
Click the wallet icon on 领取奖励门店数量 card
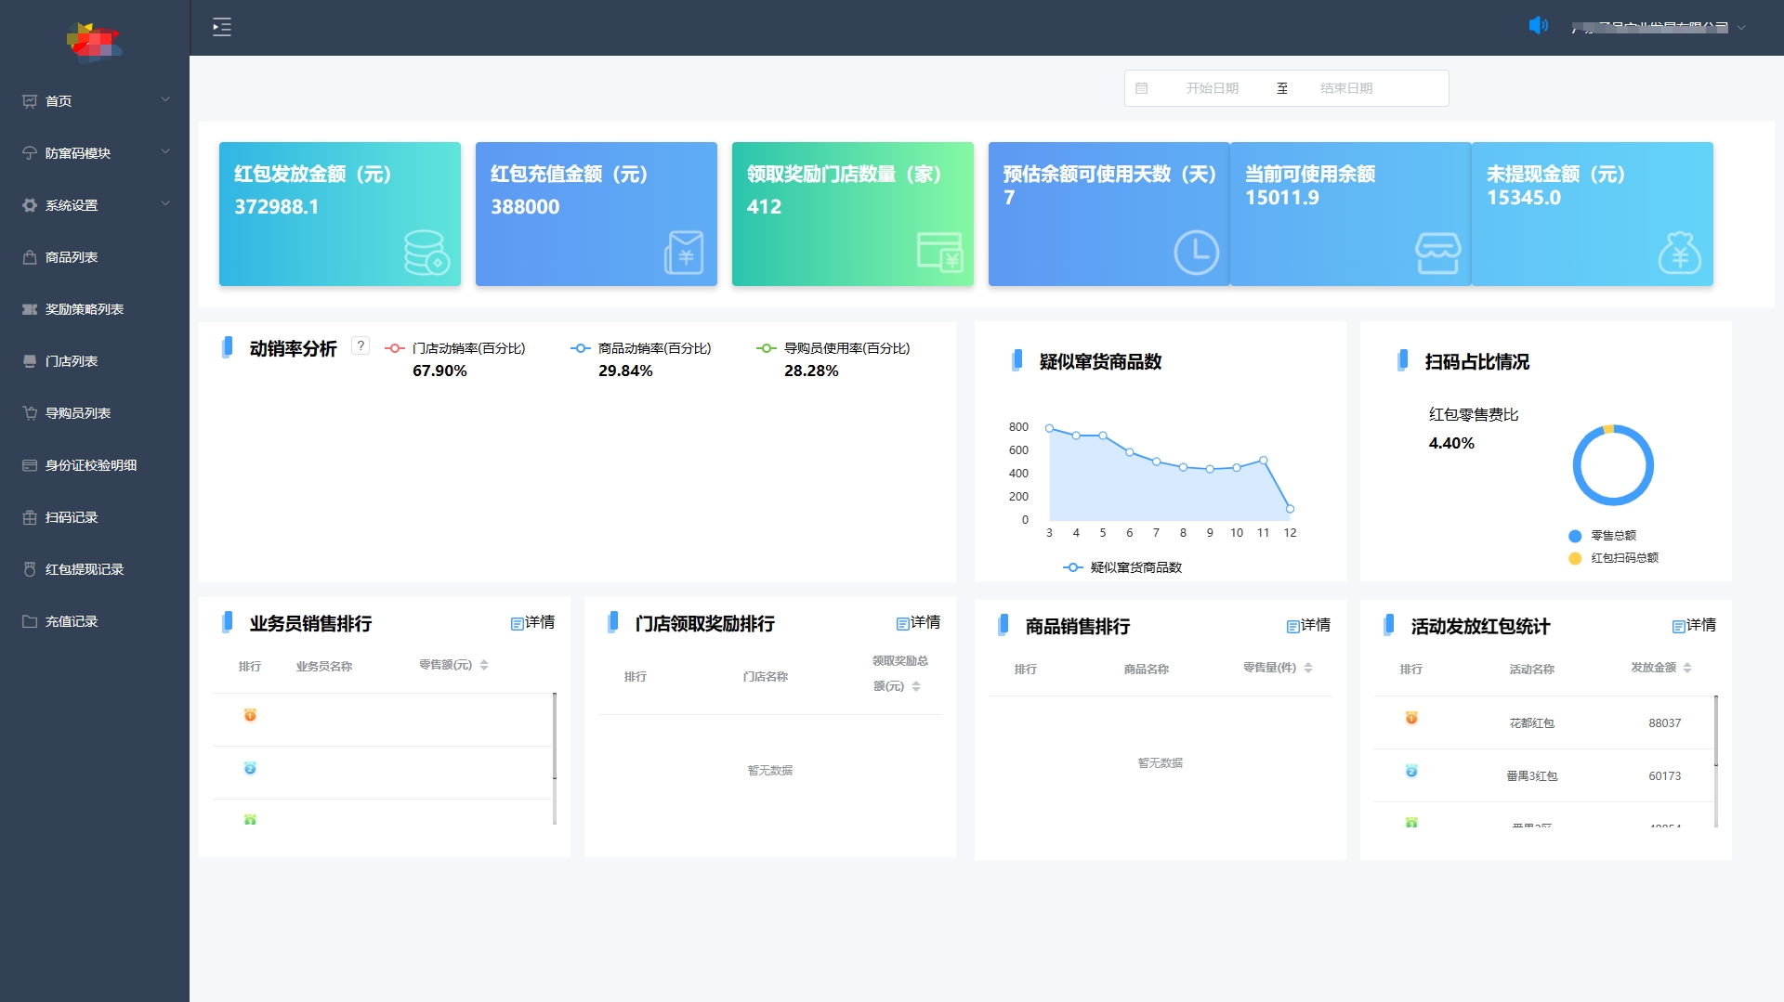coord(940,252)
